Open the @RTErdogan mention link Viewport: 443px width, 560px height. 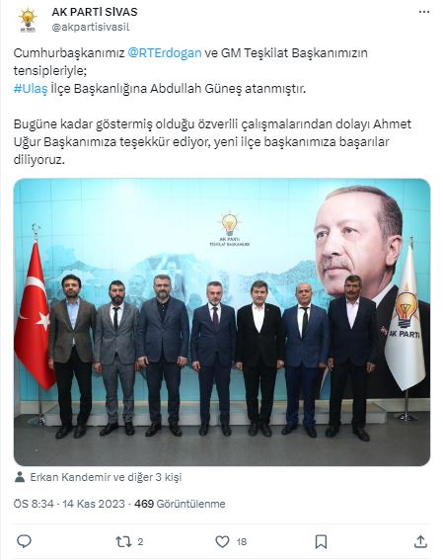[165, 53]
